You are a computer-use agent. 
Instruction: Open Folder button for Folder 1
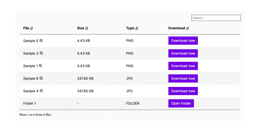tap(181, 103)
